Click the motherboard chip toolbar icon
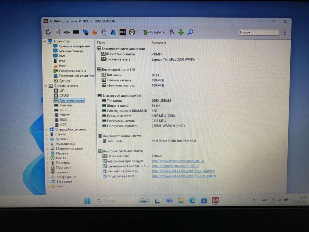309x232 pixels. pyautogui.click(x=66, y=32)
